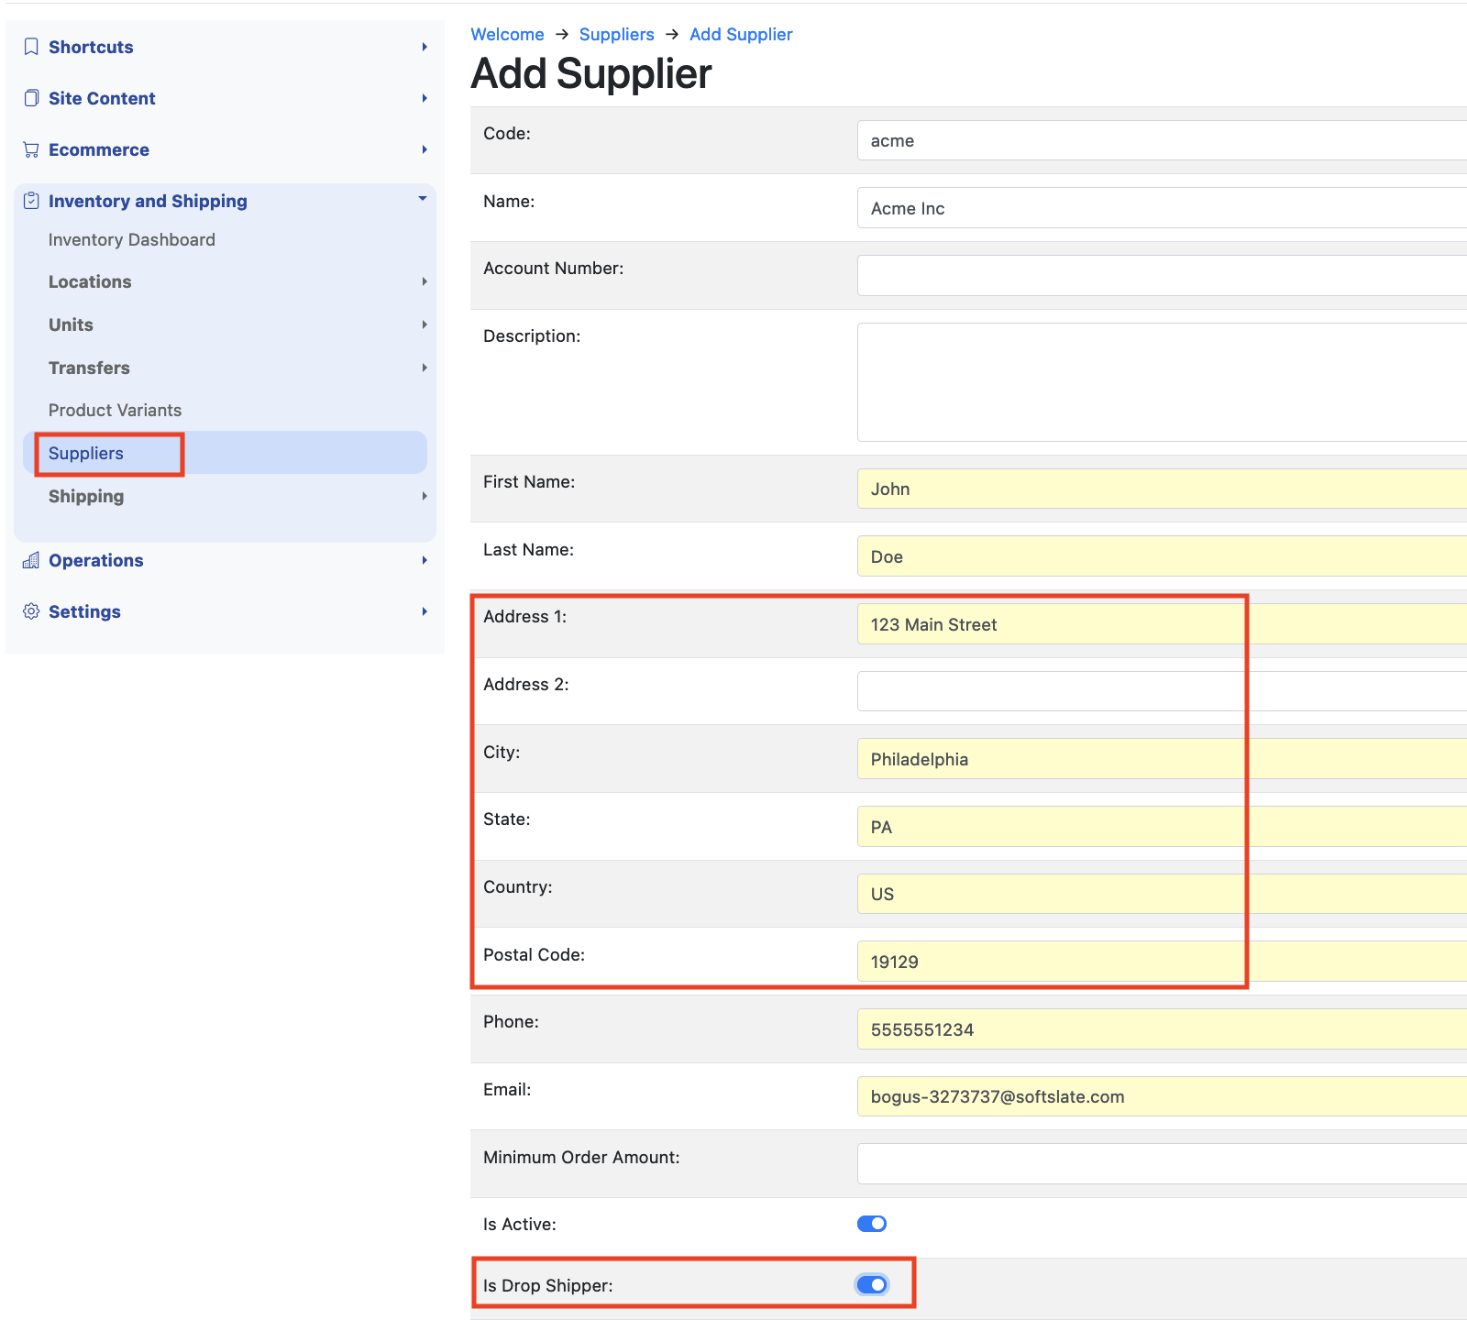Go to Welcome breadcrumb link
Screen dimensions: 1467x1320
(x=507, y=34)
